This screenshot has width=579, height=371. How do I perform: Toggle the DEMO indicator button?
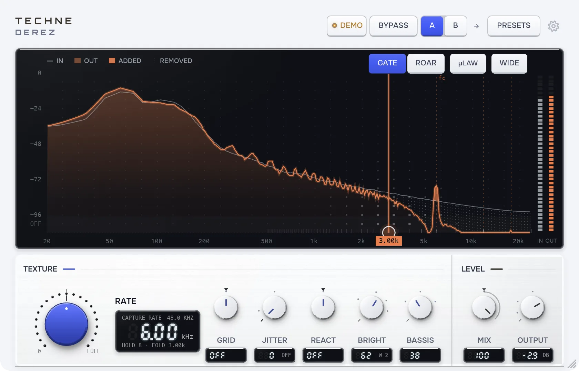(x=347, y=25)
